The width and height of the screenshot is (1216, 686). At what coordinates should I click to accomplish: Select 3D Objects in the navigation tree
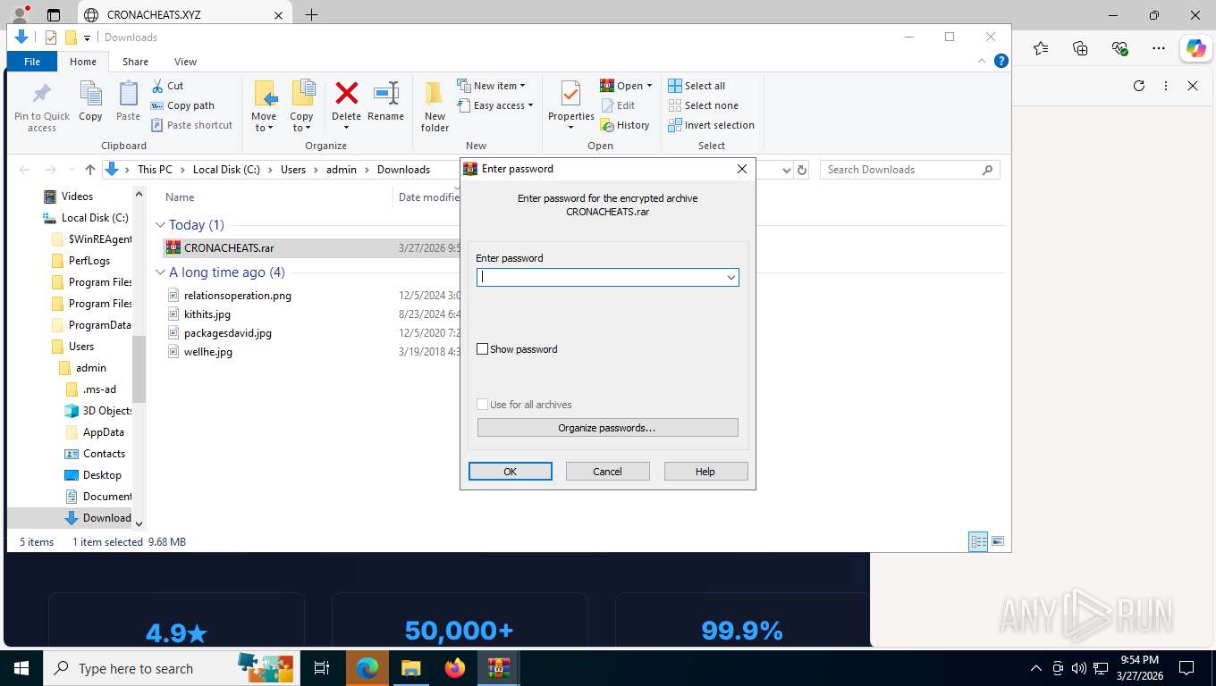107,411
